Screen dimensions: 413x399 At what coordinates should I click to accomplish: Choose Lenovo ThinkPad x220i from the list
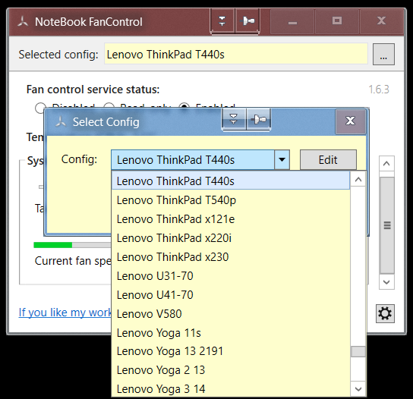tap(231, 238)
